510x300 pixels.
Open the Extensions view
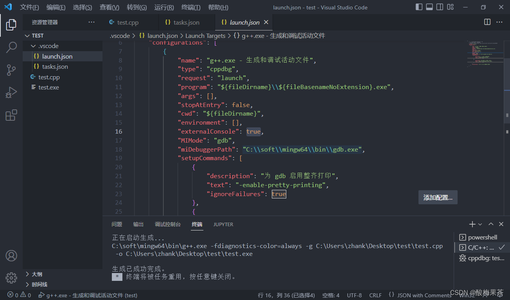(x=11, y=115)
